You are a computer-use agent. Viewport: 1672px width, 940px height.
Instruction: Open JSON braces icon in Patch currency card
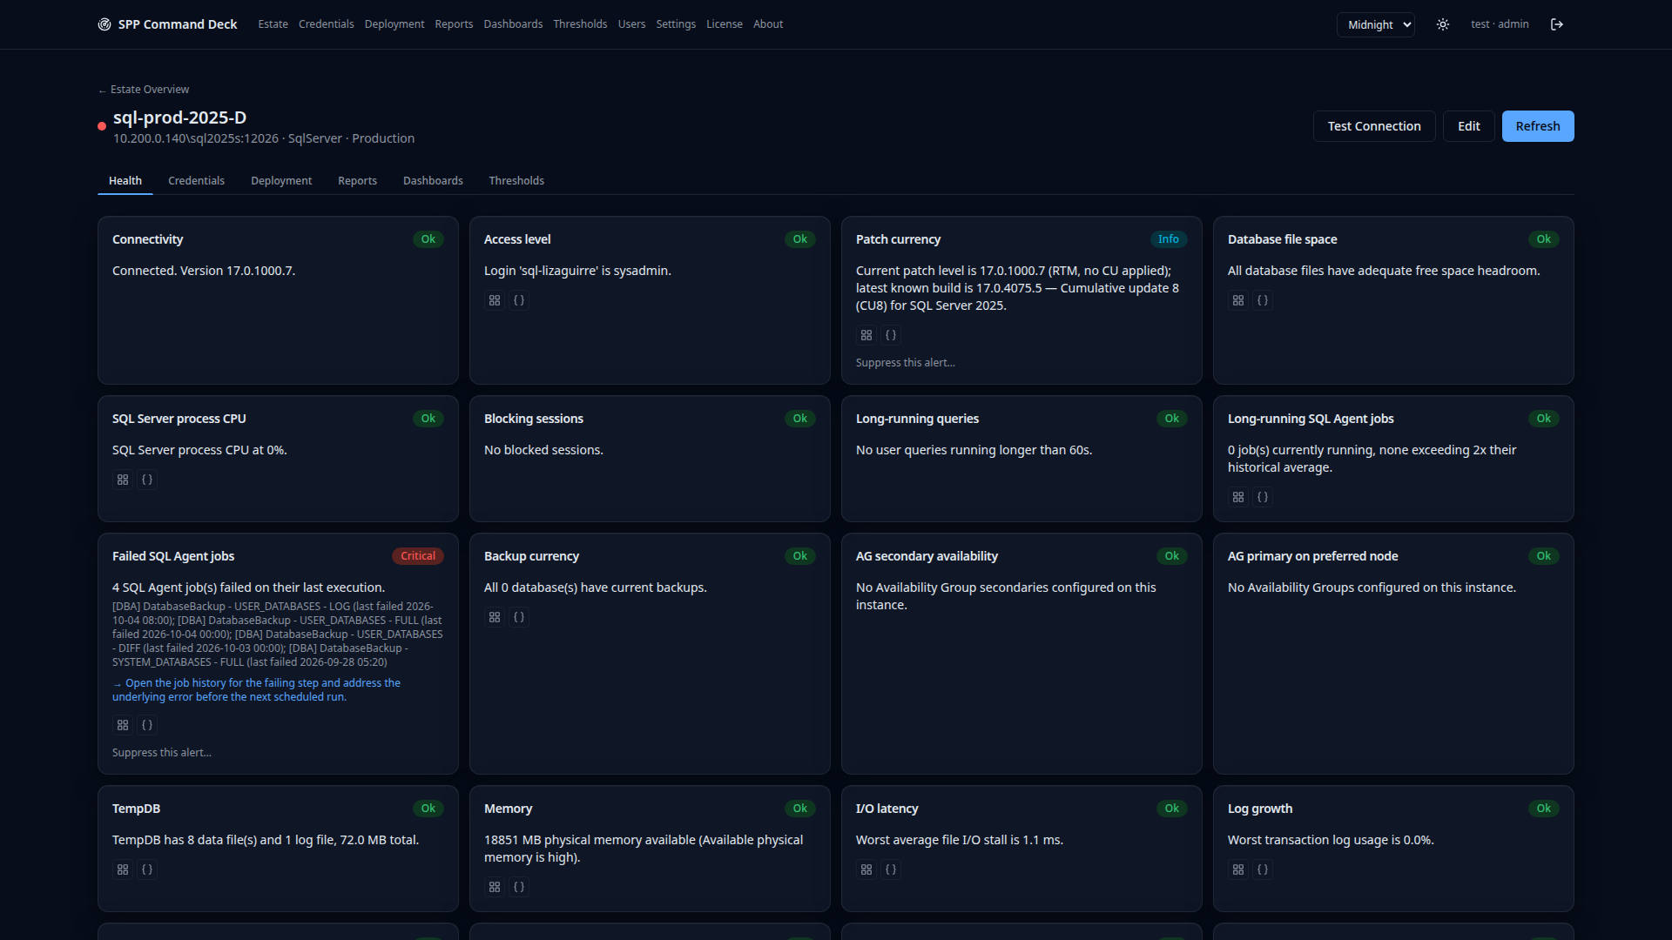891,335
